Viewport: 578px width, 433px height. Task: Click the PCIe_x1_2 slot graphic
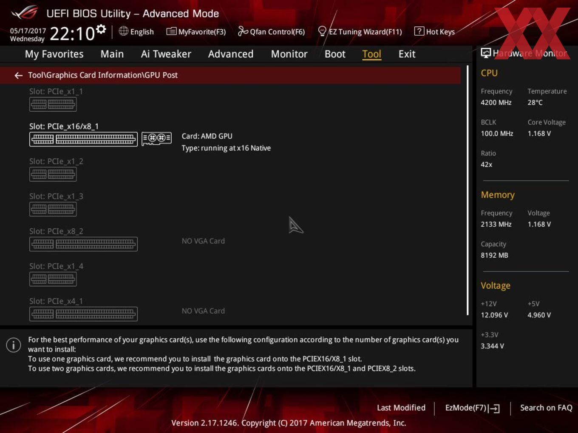[53, 174]
